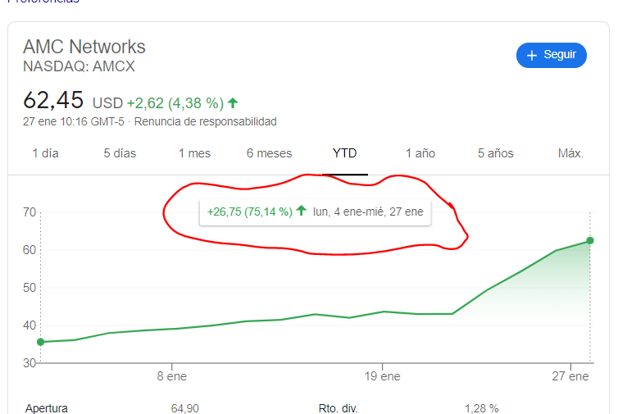Image resolution: width=627 pixels, height=414 pixels.
Task: Click the 60 y-axis label
Action: point(30,250)
